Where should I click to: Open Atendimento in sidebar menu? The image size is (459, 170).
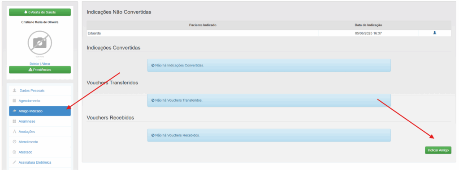click(x=40, y=142)
